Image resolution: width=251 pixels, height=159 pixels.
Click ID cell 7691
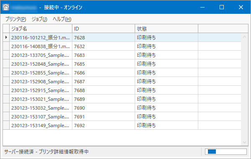tap(104, 117)
